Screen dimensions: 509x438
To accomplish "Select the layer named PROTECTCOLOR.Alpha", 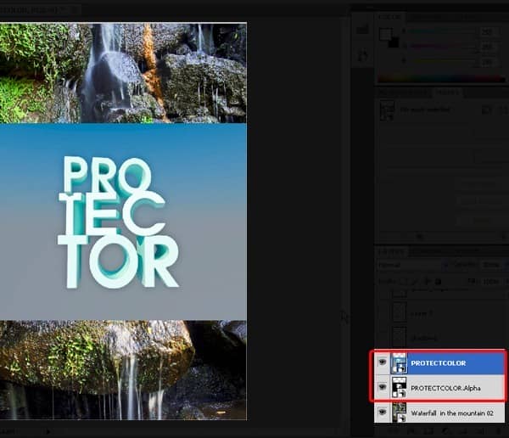I will [445, 388].
